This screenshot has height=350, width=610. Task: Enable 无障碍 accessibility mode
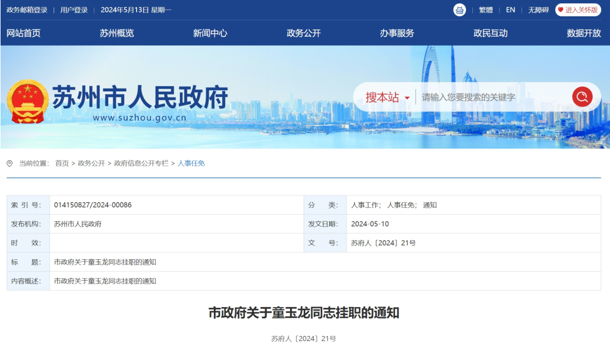coord(538,10)
